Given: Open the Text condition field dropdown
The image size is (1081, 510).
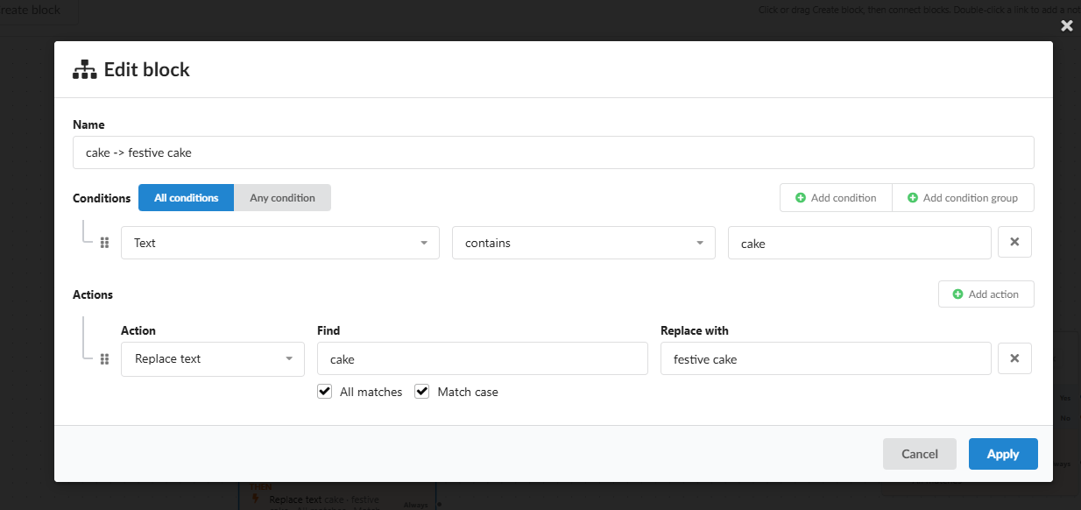Looking at the screenshot, I should pyautogui.click(x=280, y=243).
